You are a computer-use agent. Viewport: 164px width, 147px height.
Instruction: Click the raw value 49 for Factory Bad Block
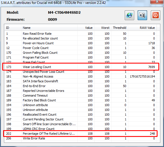coord(153,100)
